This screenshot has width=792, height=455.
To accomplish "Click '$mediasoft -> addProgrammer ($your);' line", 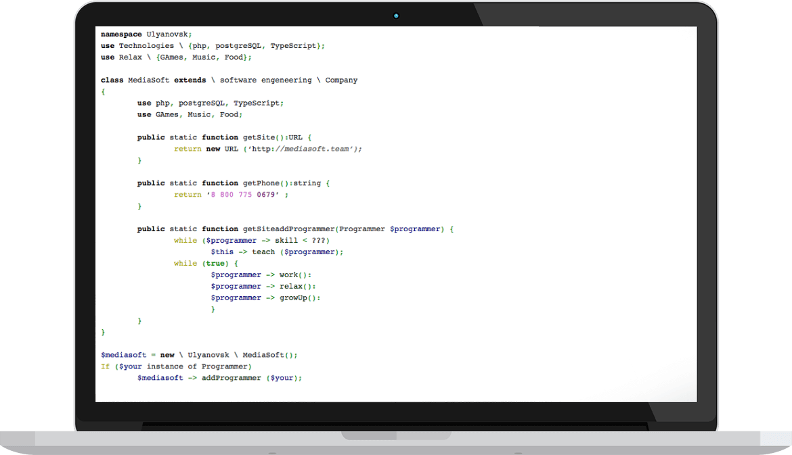I will click(220, 378).
